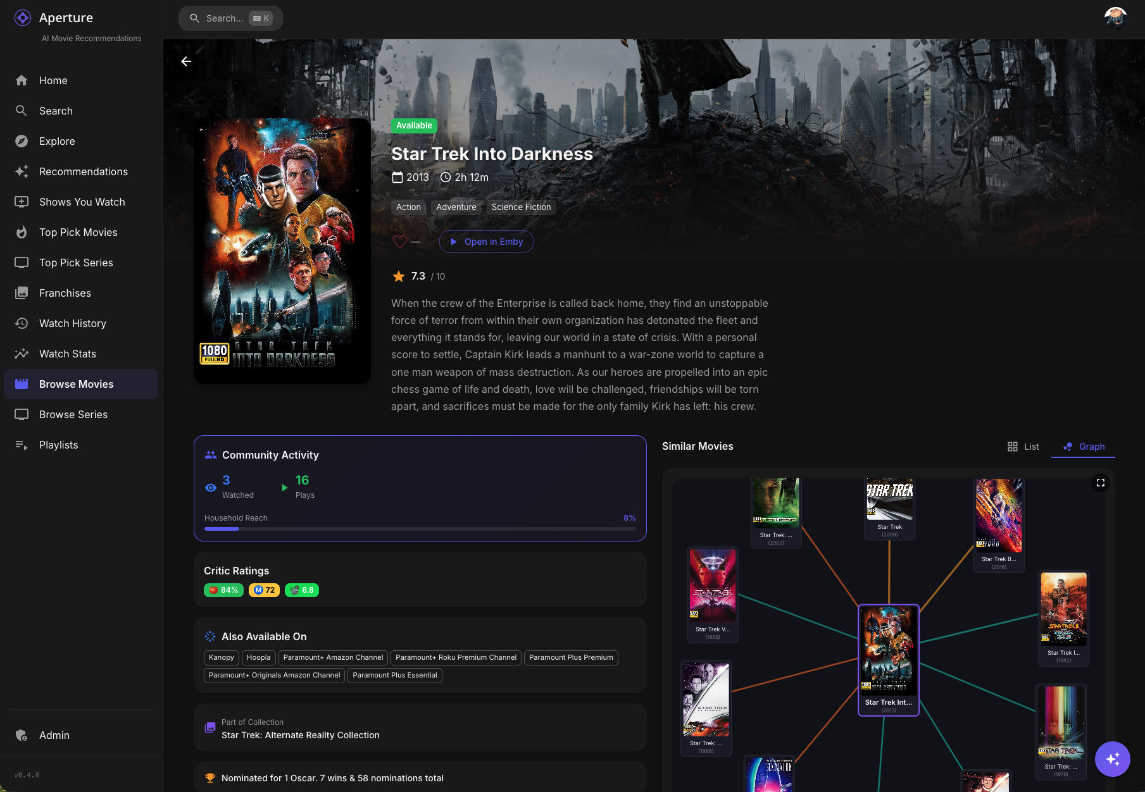Open the Star Trek 1989 graph node

coord(713,595)
